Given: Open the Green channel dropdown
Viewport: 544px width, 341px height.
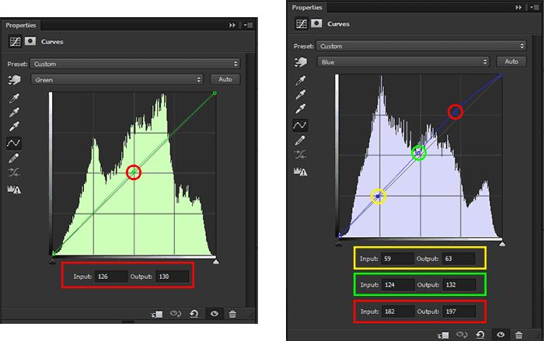Looking at the screenshot, I should (x=117, y=79).
